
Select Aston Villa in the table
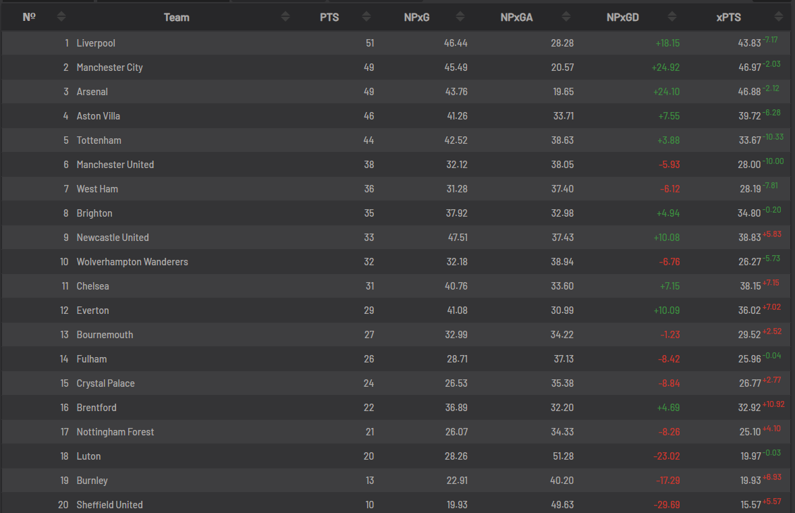(99, 116)
